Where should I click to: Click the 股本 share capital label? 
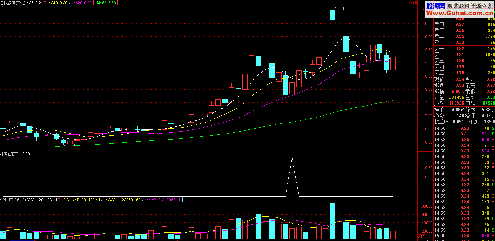pyautogui.click(x=470, y=110)
